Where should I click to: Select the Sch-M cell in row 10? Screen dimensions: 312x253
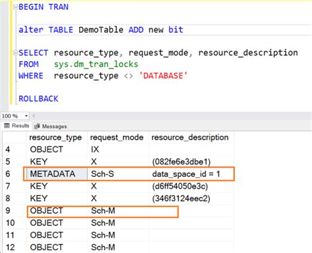click(x=118, y=223)
